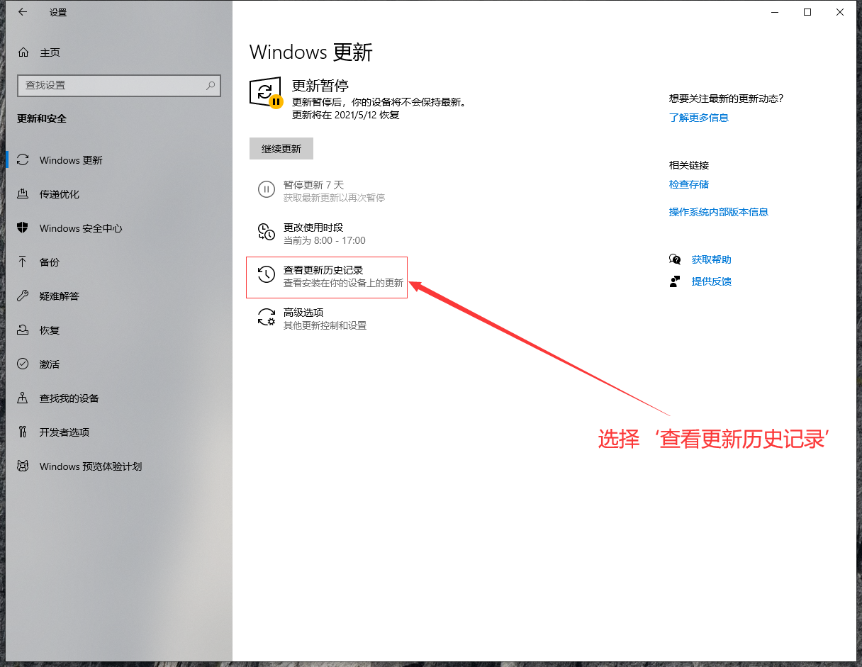Click the 更新和安全 section heading
862x667 pixels.
click(42, 118)
